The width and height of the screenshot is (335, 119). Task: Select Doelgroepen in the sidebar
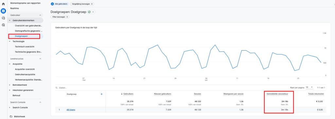[x=21, y=36]
